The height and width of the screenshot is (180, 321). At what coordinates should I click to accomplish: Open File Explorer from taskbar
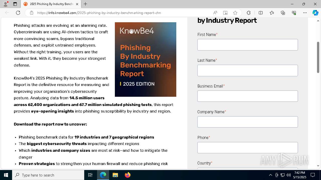(x=115, y=175)
